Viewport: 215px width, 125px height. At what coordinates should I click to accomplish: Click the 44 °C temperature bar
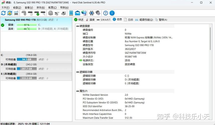[27, 29]
